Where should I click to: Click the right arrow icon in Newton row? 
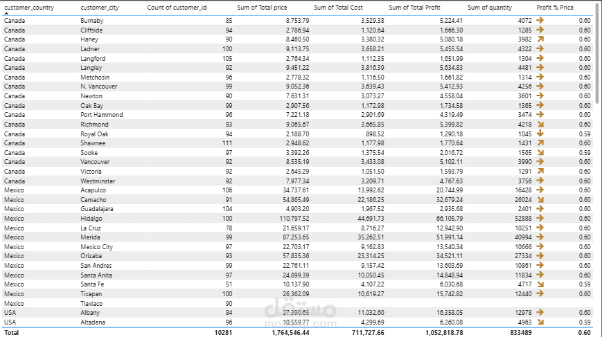point(540,96)
